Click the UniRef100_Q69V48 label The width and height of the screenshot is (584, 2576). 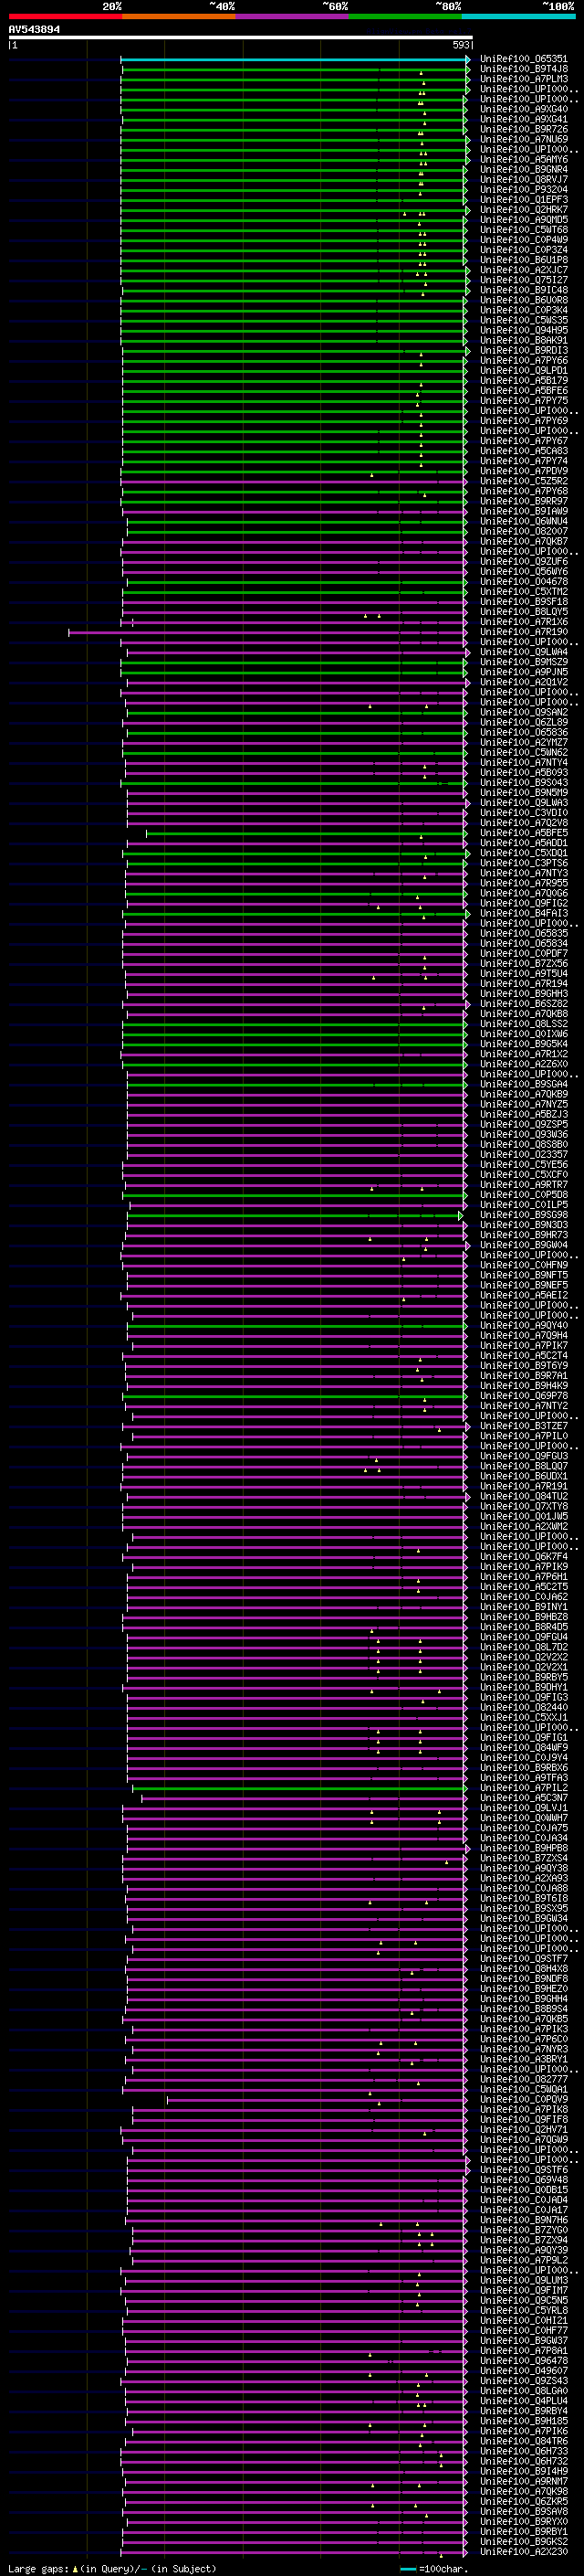[x=523, y=2180]
